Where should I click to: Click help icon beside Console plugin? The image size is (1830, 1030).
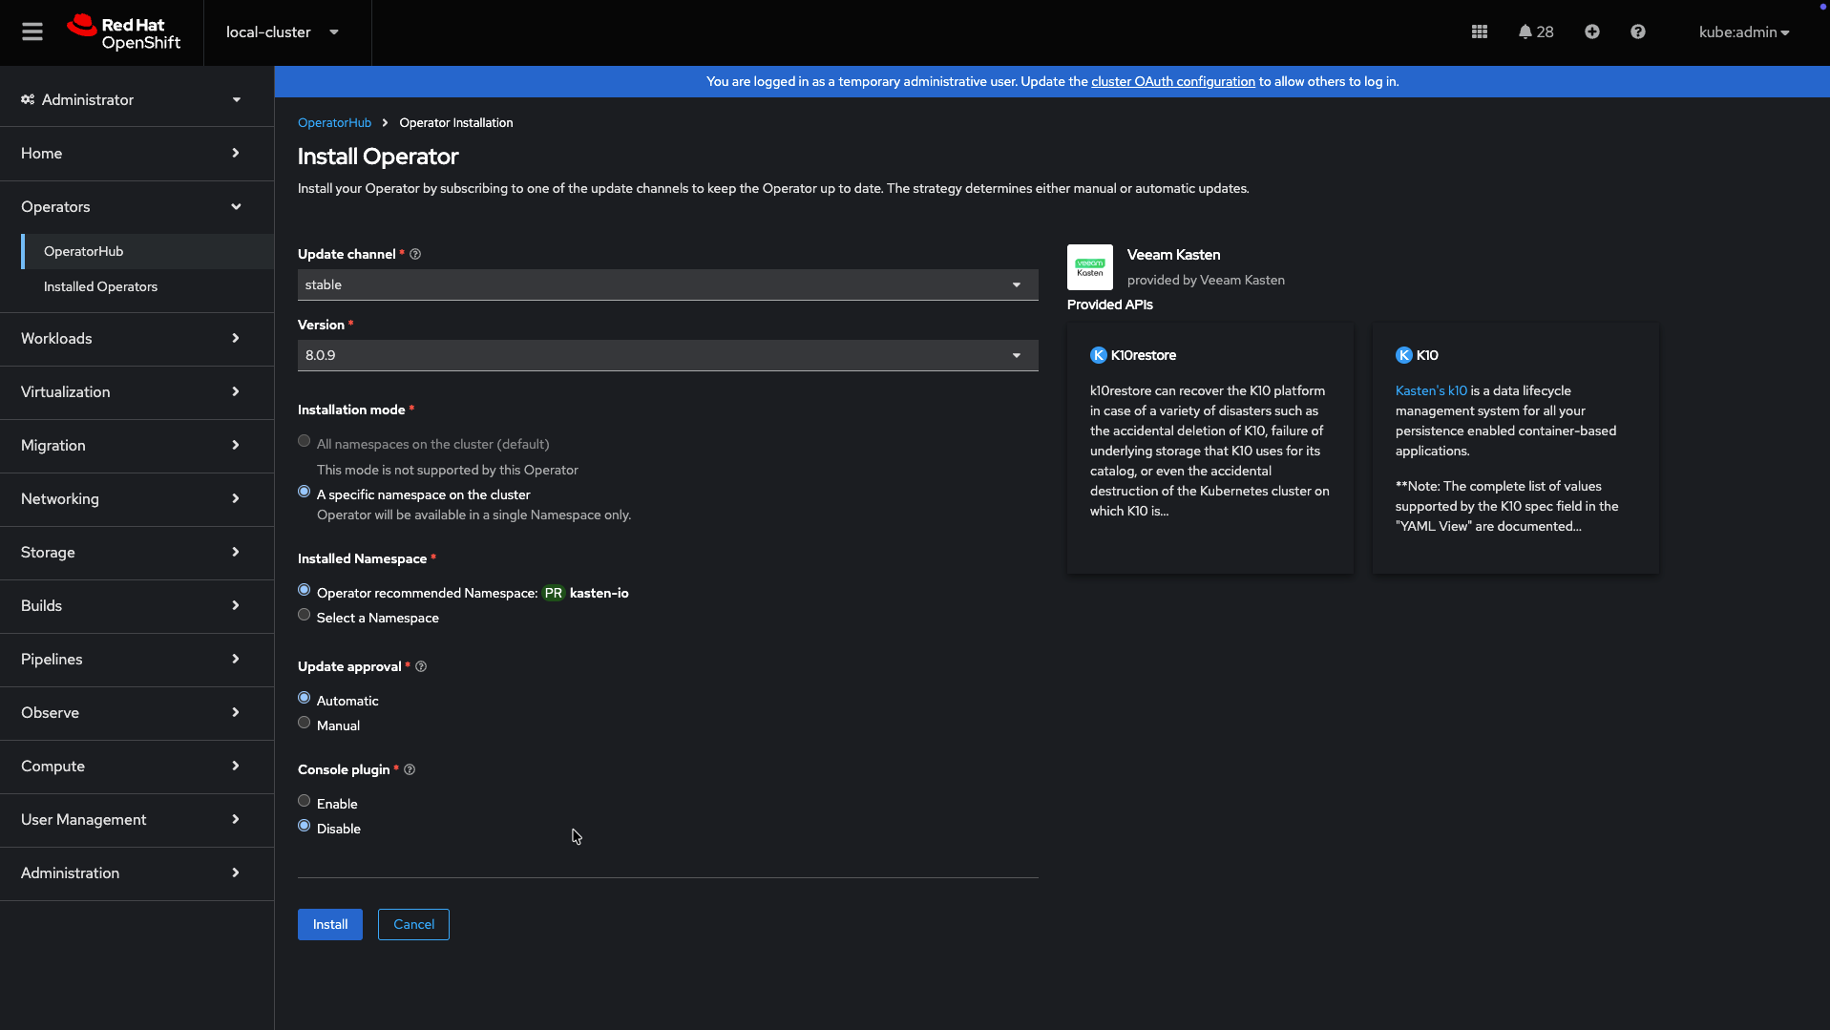click(x=410, y=770)
